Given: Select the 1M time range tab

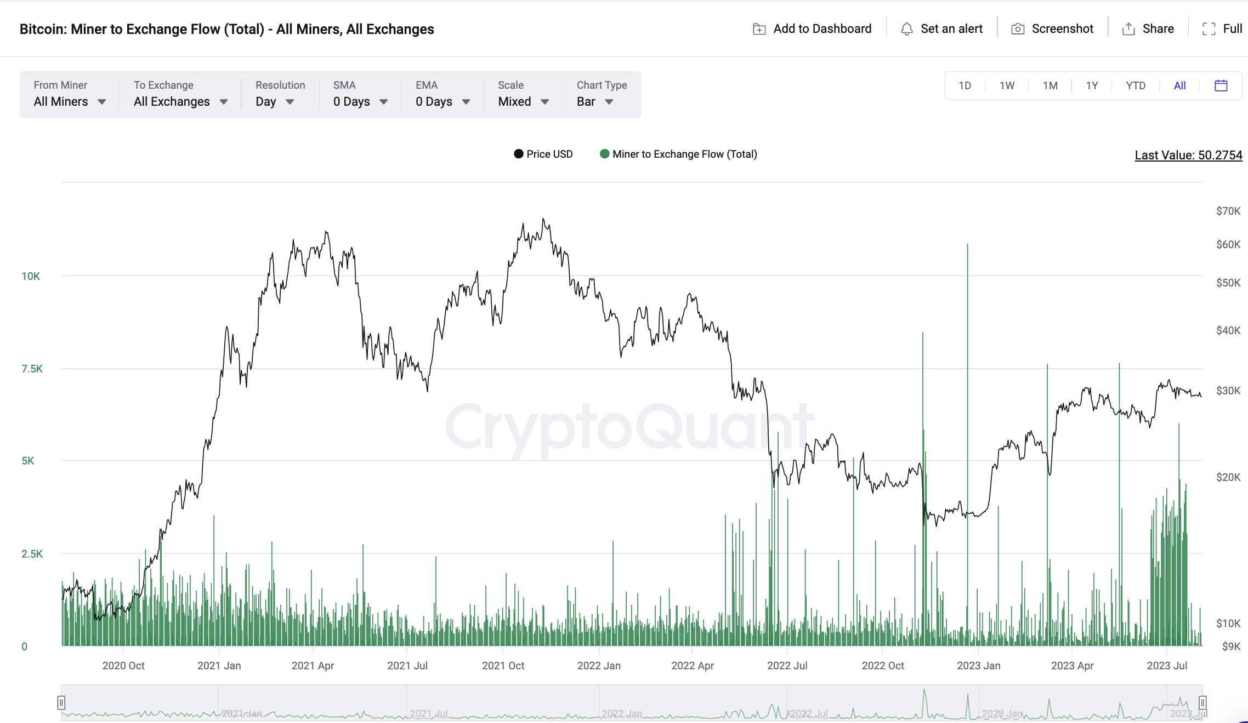Looking at the screenshot, I should click(1050, 85).
